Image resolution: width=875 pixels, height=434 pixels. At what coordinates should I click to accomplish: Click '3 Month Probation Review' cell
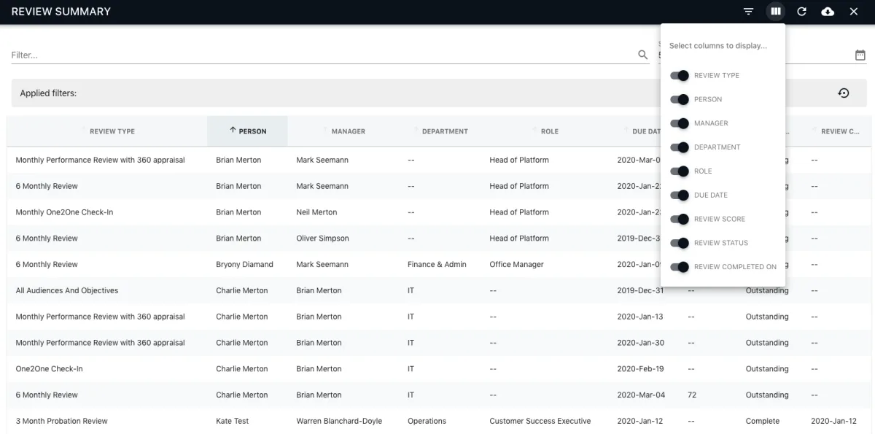pos(61,421)
